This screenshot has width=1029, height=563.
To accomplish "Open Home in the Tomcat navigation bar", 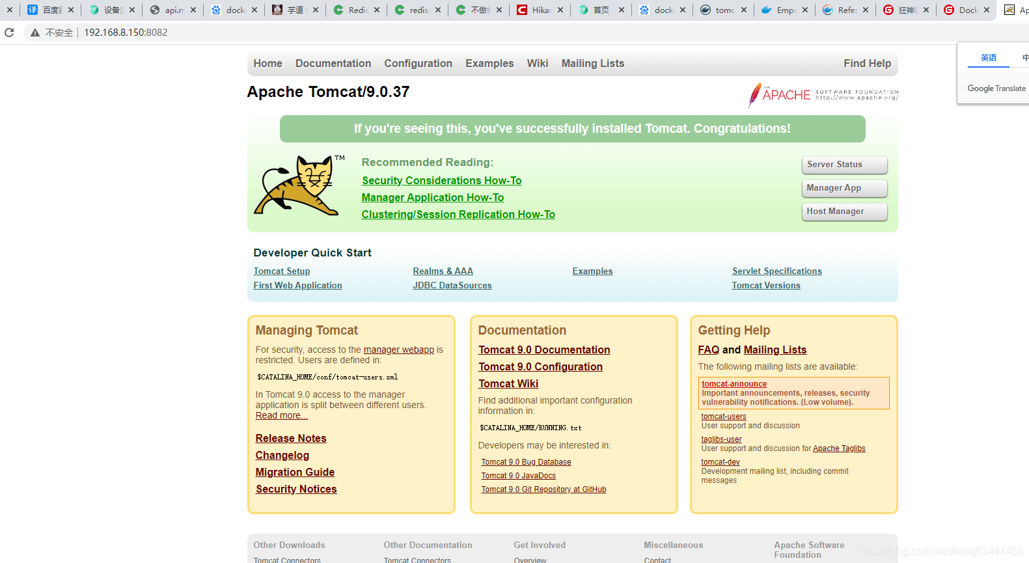I will [268, 63].
